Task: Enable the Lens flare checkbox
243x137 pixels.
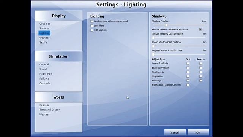Action: point(92,26)
